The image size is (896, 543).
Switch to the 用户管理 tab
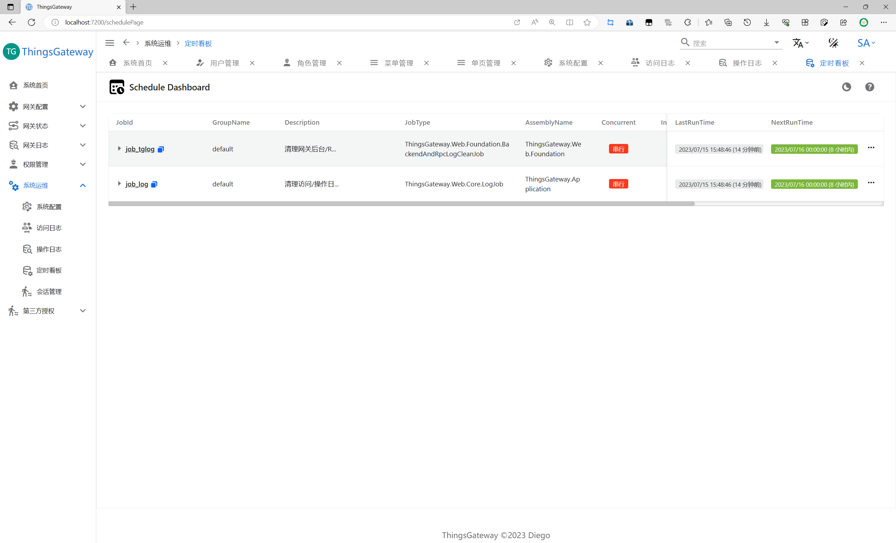point(224,63)
